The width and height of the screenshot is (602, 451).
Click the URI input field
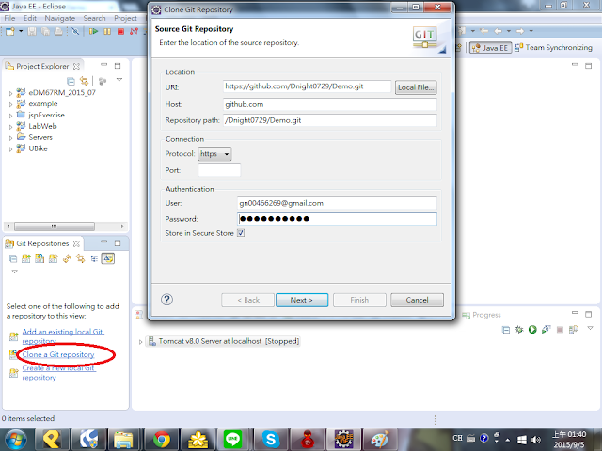point(307,86)
